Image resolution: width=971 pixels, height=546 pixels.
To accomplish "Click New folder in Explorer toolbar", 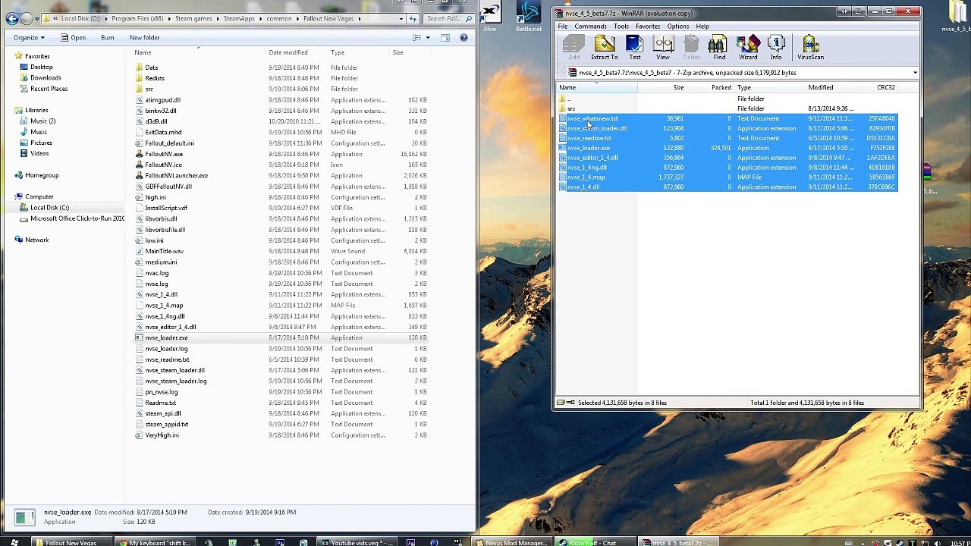I will coord(144,37).
